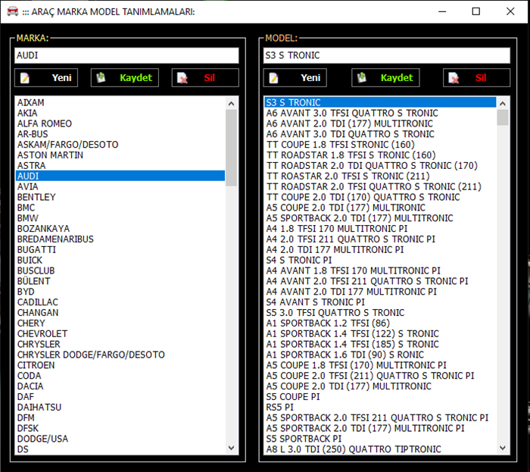Select S4 S TRONIC PI model
Screen dimensions: 530x472
(380, 260)
